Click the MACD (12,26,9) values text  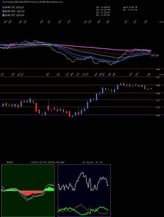click(x=45, y=162)
